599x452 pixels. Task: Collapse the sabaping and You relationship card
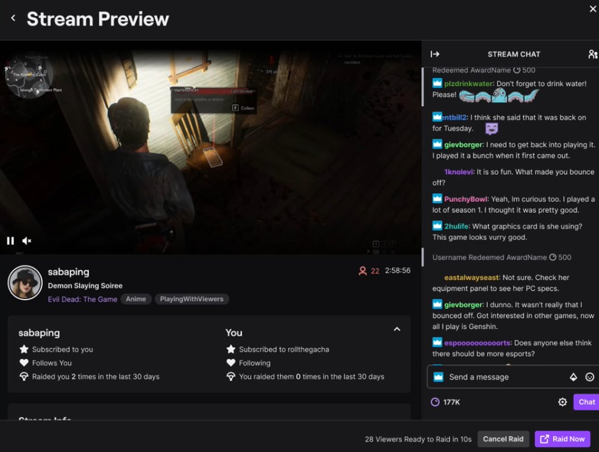397,329
